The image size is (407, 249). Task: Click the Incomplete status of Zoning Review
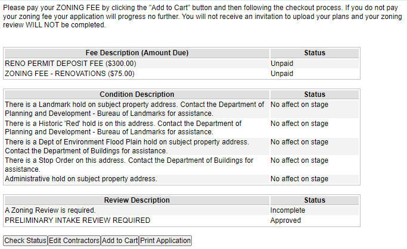point(287,210)
